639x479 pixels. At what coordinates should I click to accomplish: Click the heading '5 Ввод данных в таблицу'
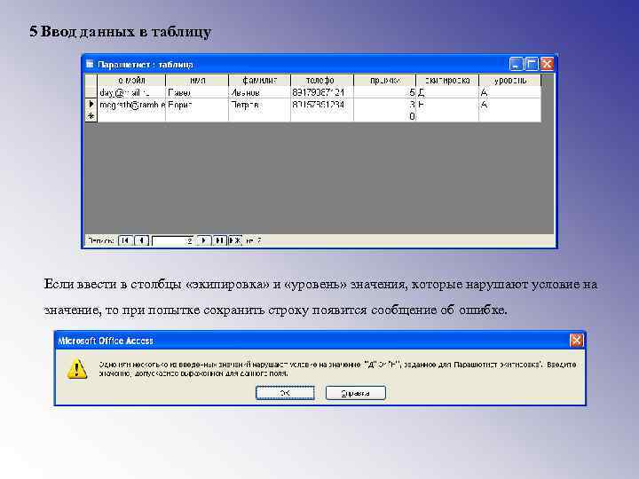(121, 31)
